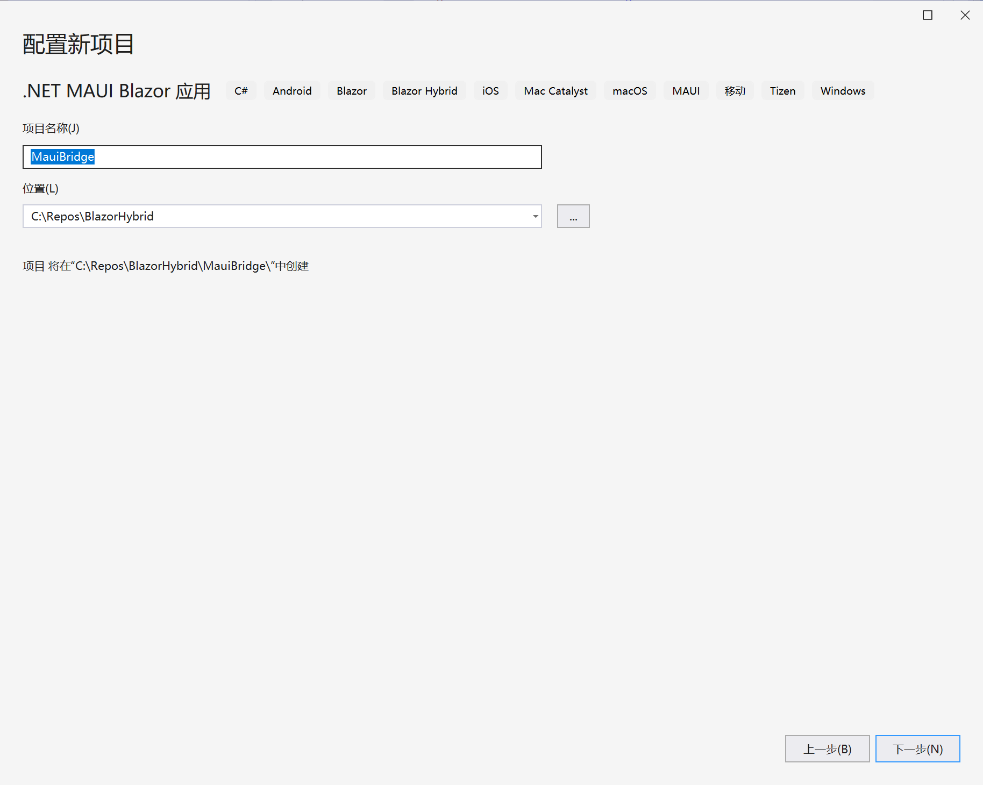This screenshot has width=983, height=785.
Task: Click the .NET MAUI Blazor 应用 title
Action: (117, 91)
